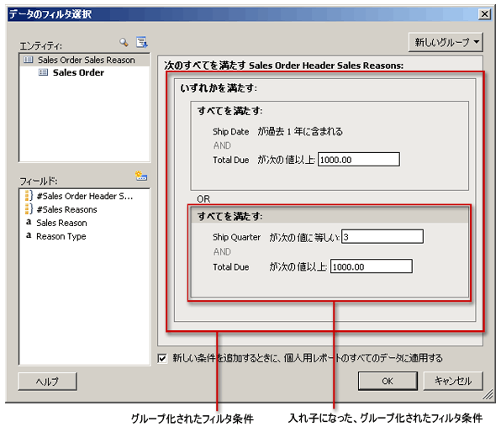This screenshot has height=432, width=501.
Task: Click the が次の値に等しい operator
Action: point(304,237)
